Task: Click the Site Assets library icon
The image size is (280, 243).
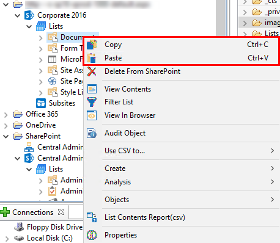Action: click(x=53, y=70)
